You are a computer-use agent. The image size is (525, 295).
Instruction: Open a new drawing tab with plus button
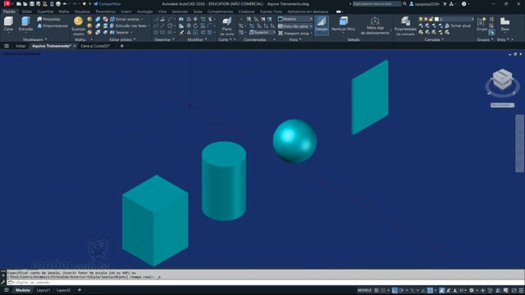pos(122,46)
